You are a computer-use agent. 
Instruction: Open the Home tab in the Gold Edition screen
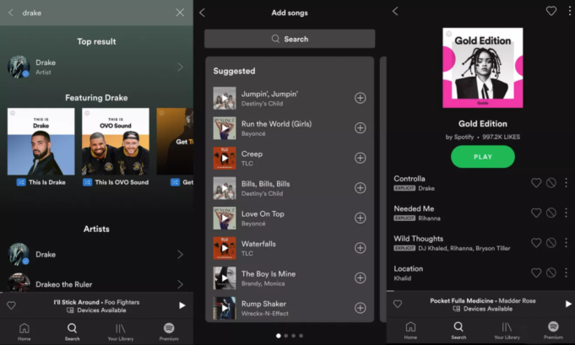point(410,331)
